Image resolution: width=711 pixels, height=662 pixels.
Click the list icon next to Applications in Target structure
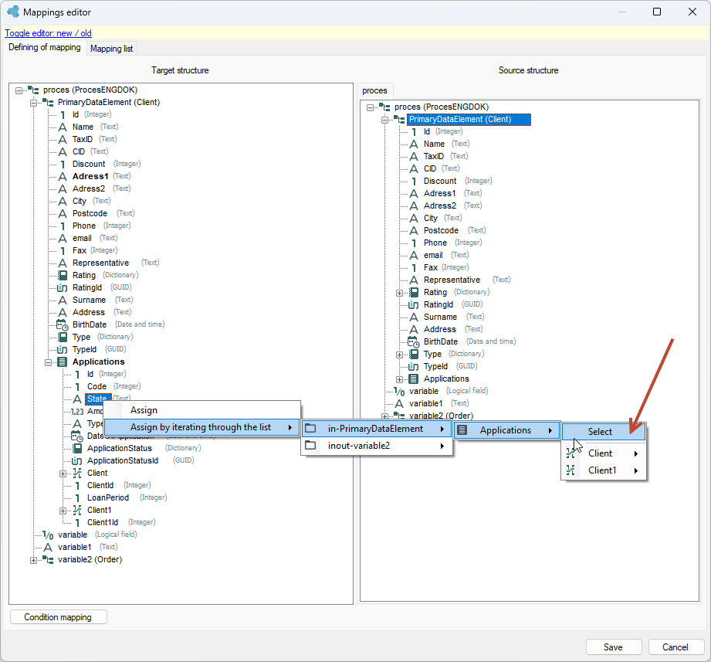[x=63, y=362]
